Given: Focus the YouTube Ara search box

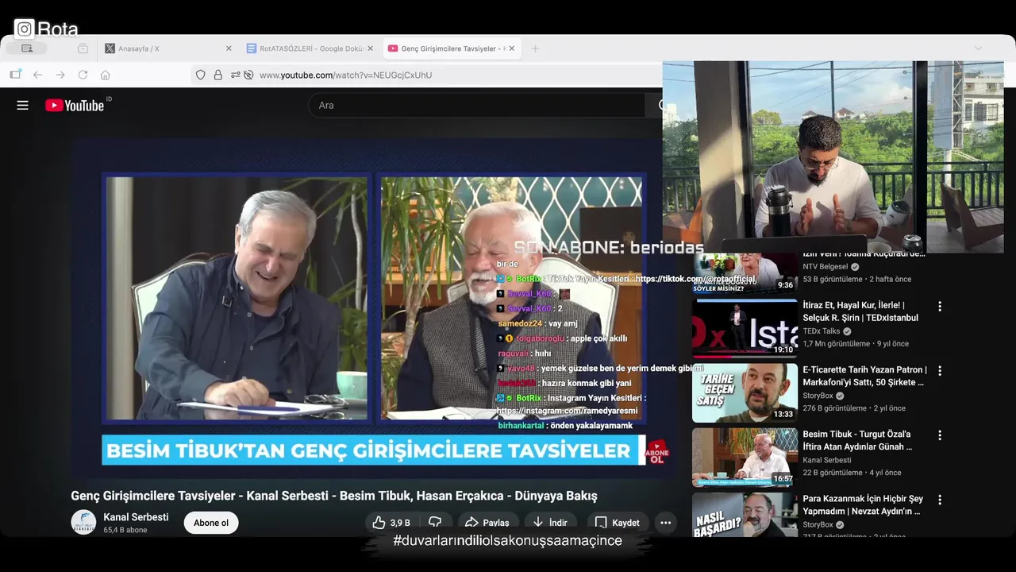Looking at the screenshot, I should [476, 105].
